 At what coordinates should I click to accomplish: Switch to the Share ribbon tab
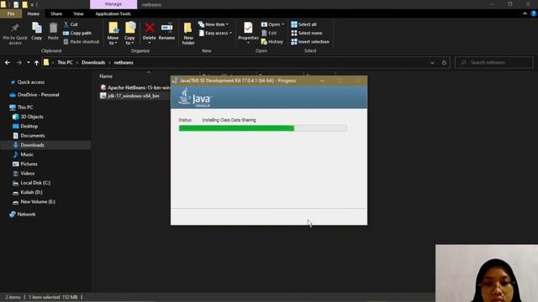pyautogui.click(x=56, y=13)
